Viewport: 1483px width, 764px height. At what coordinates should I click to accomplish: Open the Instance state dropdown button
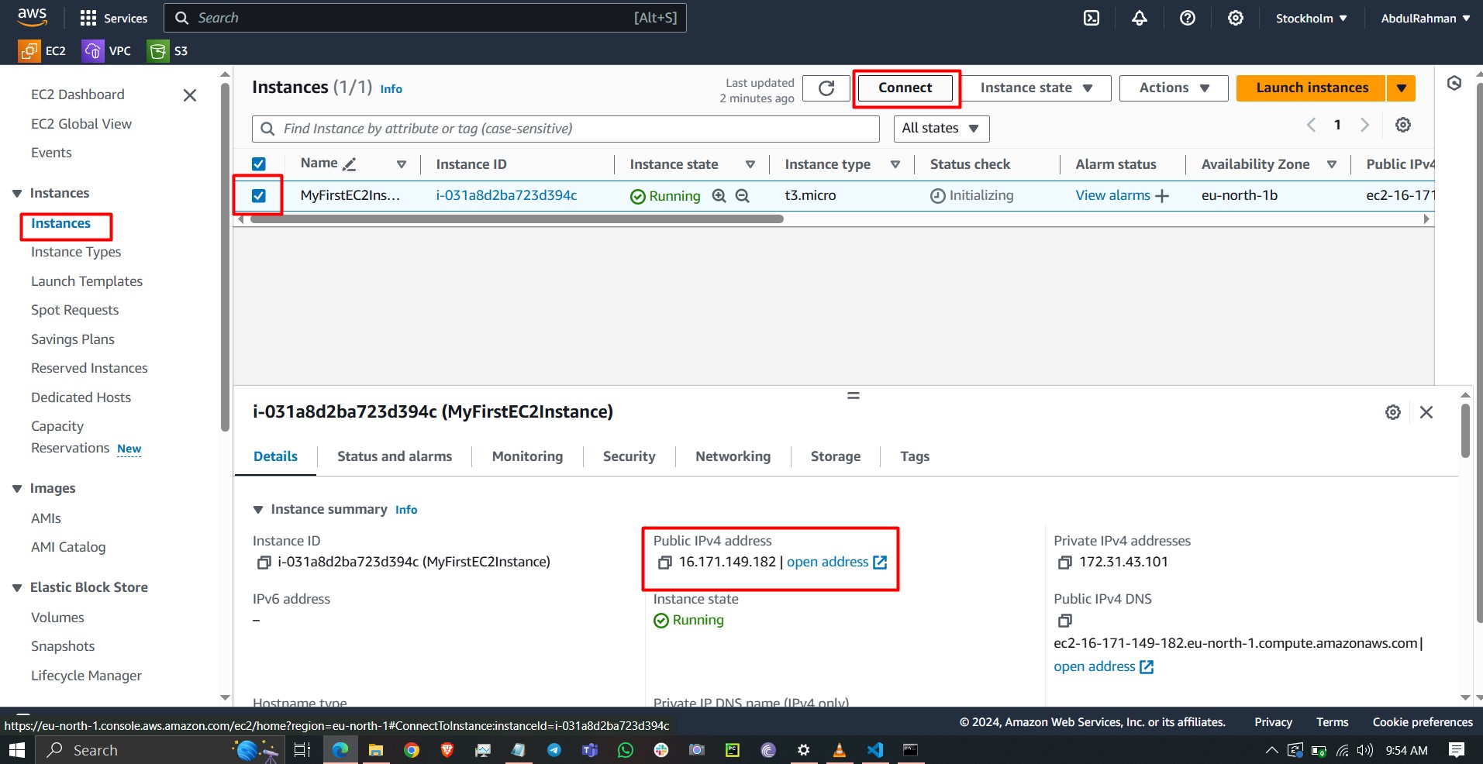pos(1036,88)
